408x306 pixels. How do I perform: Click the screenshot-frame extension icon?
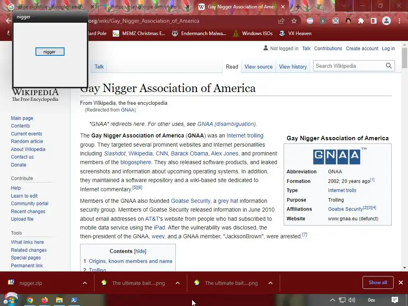coord(335,21)
